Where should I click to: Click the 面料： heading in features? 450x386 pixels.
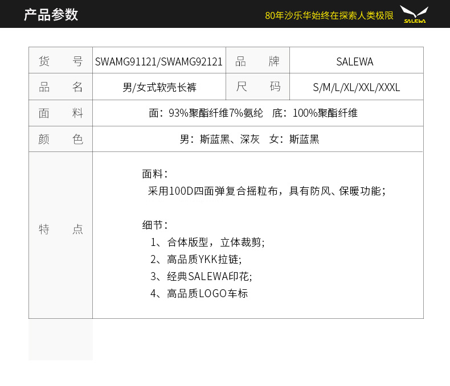[x=155, y=174]
